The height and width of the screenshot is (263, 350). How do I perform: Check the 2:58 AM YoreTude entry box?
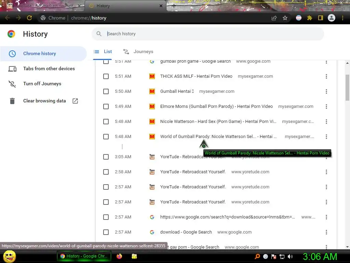click(x=106, y=172)
